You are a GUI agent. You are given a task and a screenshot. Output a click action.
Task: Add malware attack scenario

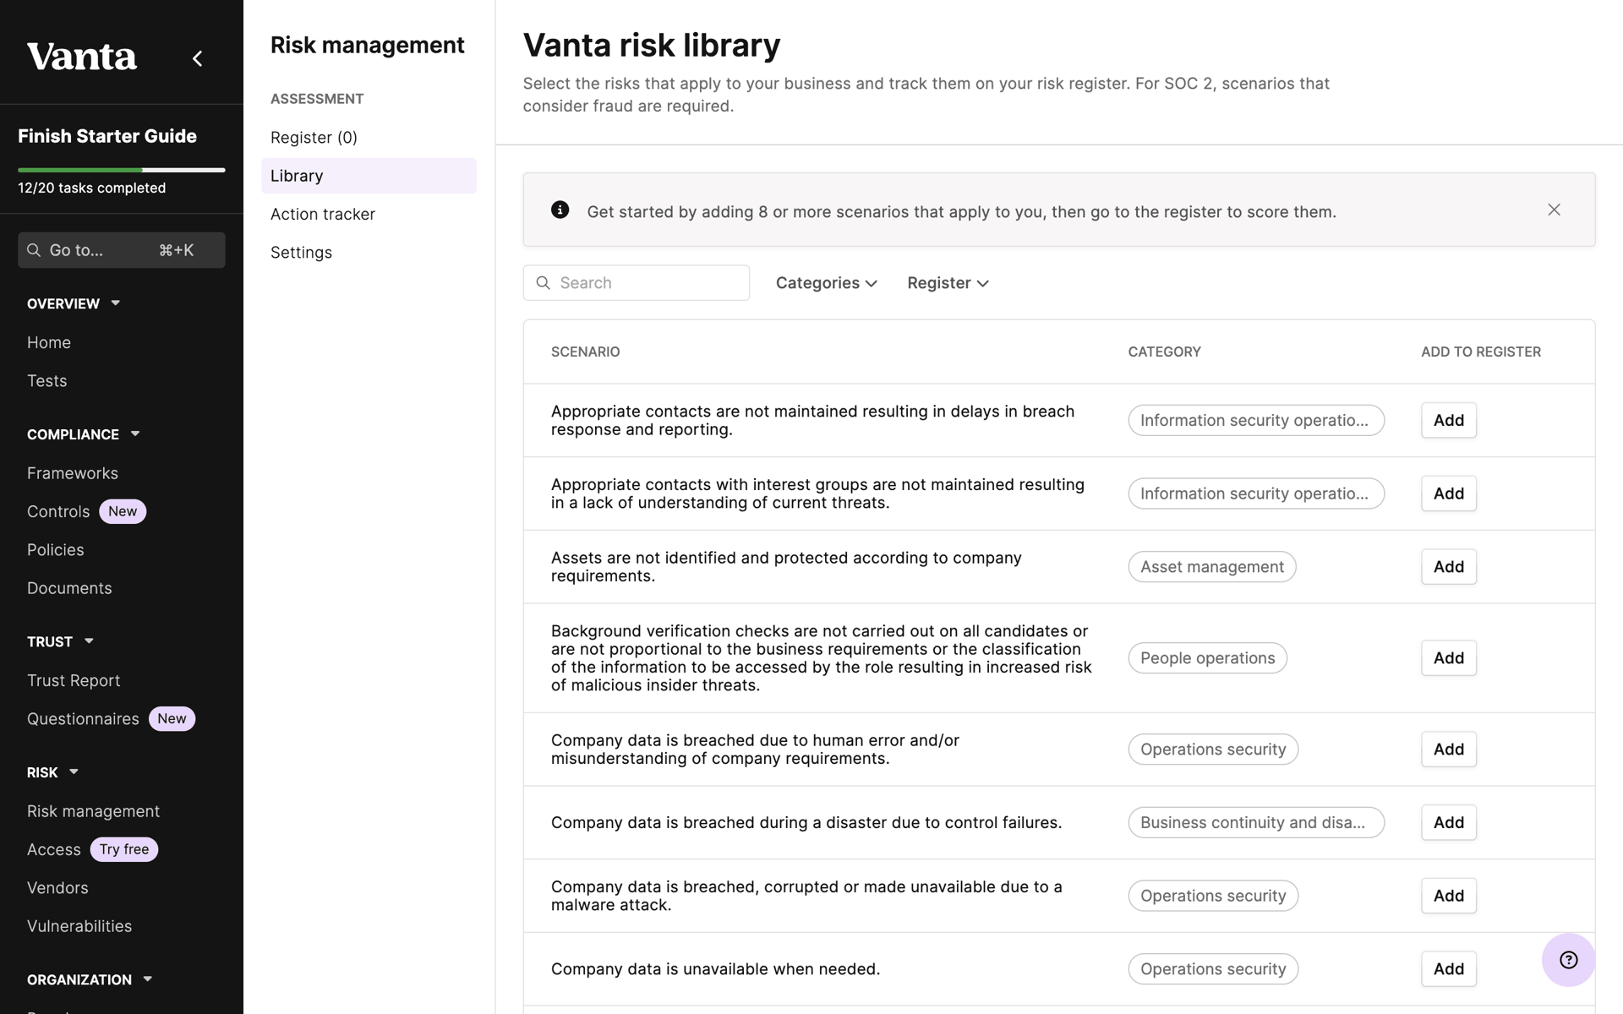pos(1449,896)
